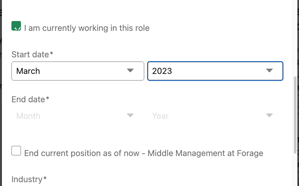The height and width of the screenshot is (186, 299).
Task: Click the "End current position as of now" label text
Action: pos(82,153)
